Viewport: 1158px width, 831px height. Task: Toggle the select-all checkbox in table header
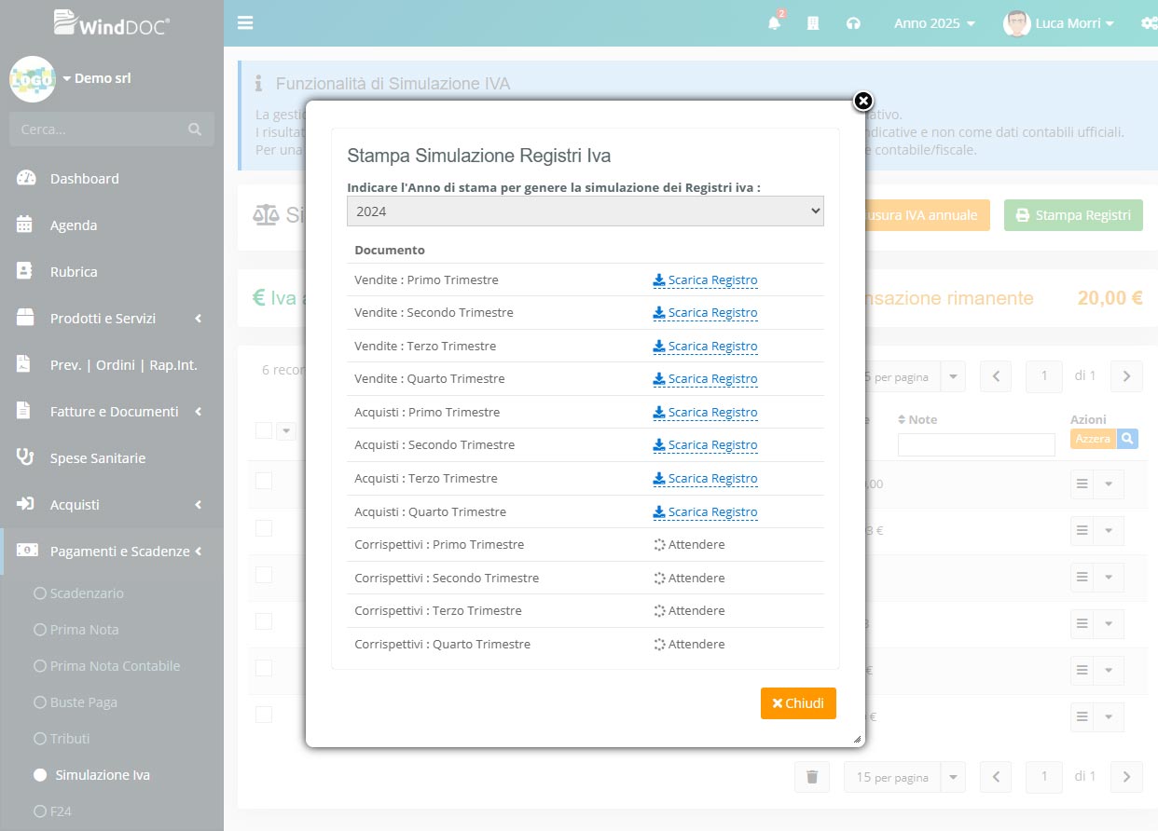coord(264,429)
